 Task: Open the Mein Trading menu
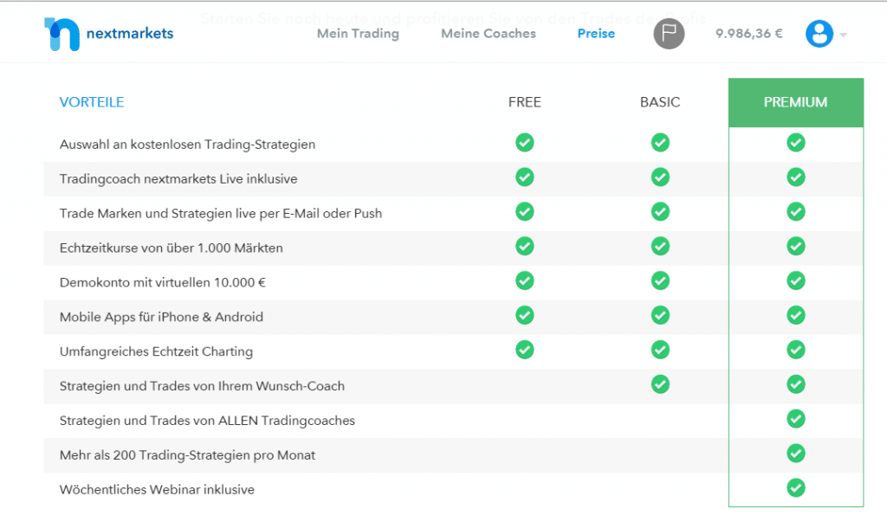point(358,34)
